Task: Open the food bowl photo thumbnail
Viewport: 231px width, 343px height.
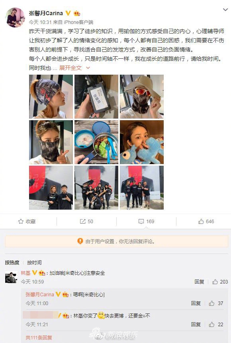Action: [96, 142]
